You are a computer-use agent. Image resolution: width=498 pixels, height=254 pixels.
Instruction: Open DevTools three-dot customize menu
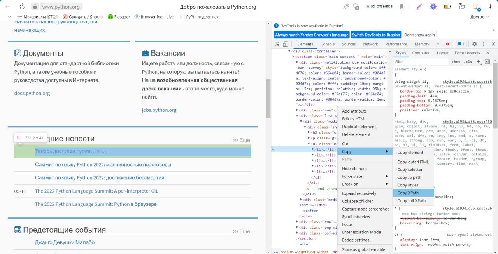(484, 44)
